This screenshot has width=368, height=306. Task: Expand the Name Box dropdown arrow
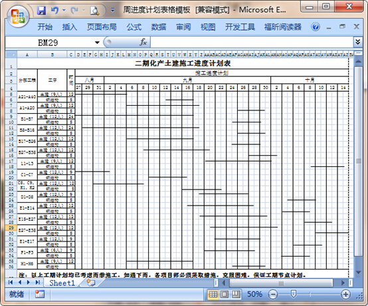(x=97, y=43)
